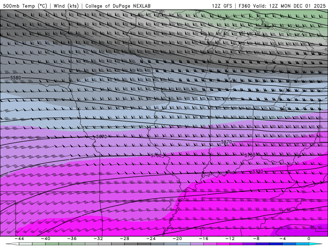Click the eastern 5700 contour label
Screen dimensions: 328x246
coord(250,155)
